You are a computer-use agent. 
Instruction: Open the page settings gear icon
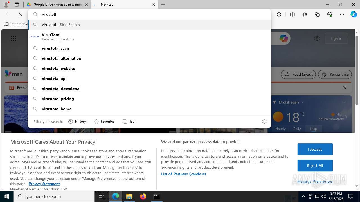click(317, 38)
